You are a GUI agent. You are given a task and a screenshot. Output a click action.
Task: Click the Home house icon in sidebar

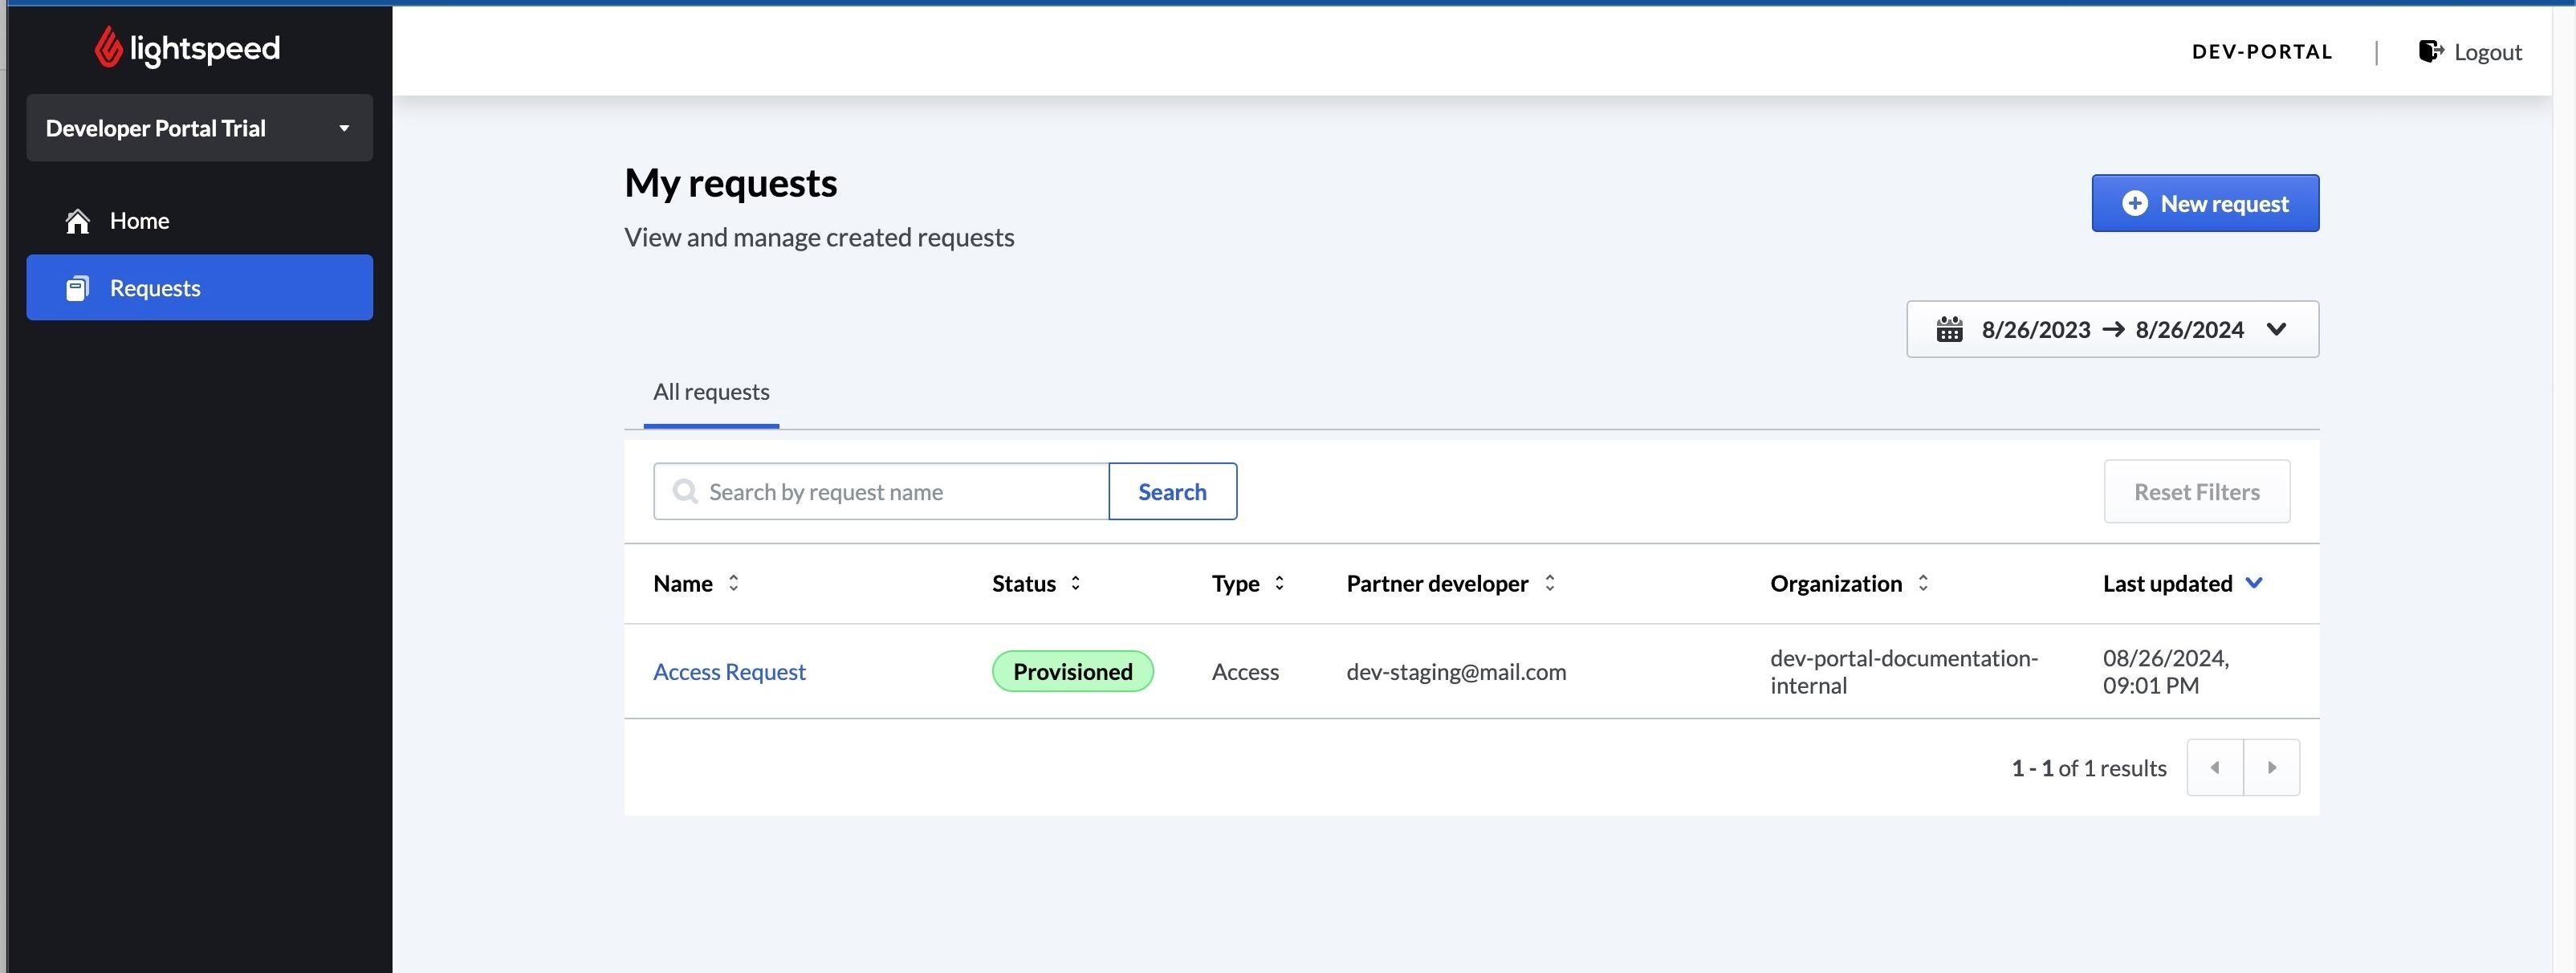(77, 221)
